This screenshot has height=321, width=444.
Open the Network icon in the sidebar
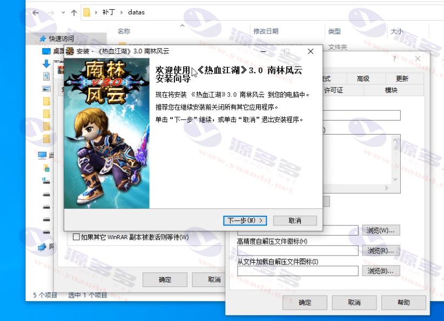pos(42,247)
